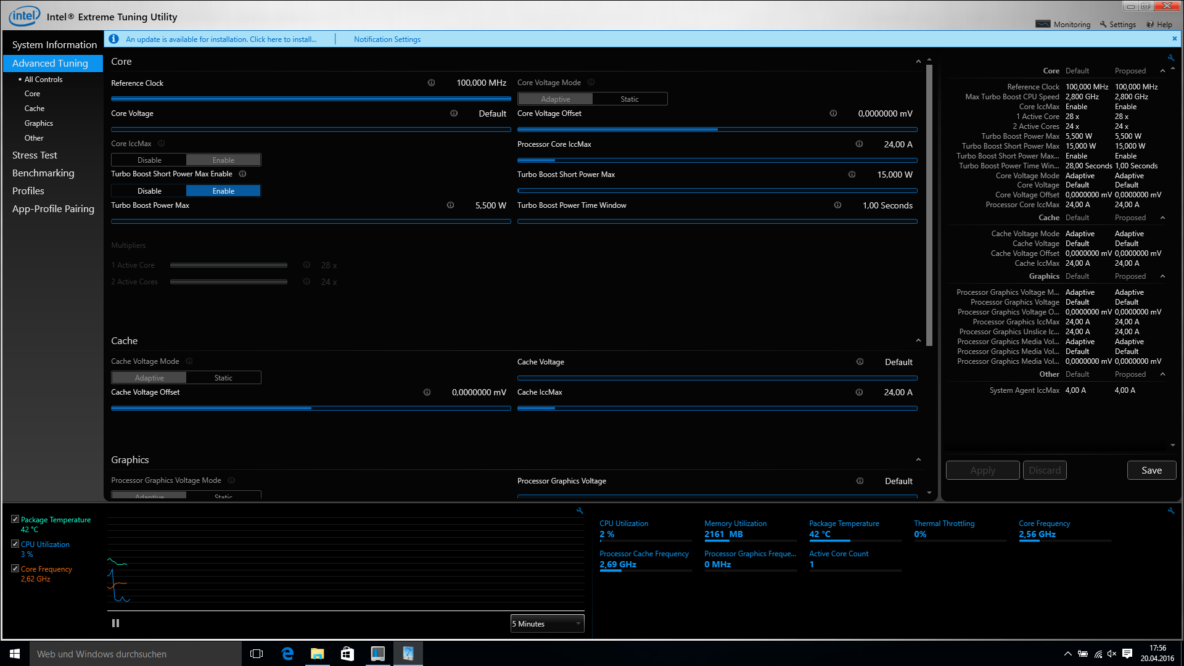Click the update notification info icon

pyautogui.click(x=113, y=39)
